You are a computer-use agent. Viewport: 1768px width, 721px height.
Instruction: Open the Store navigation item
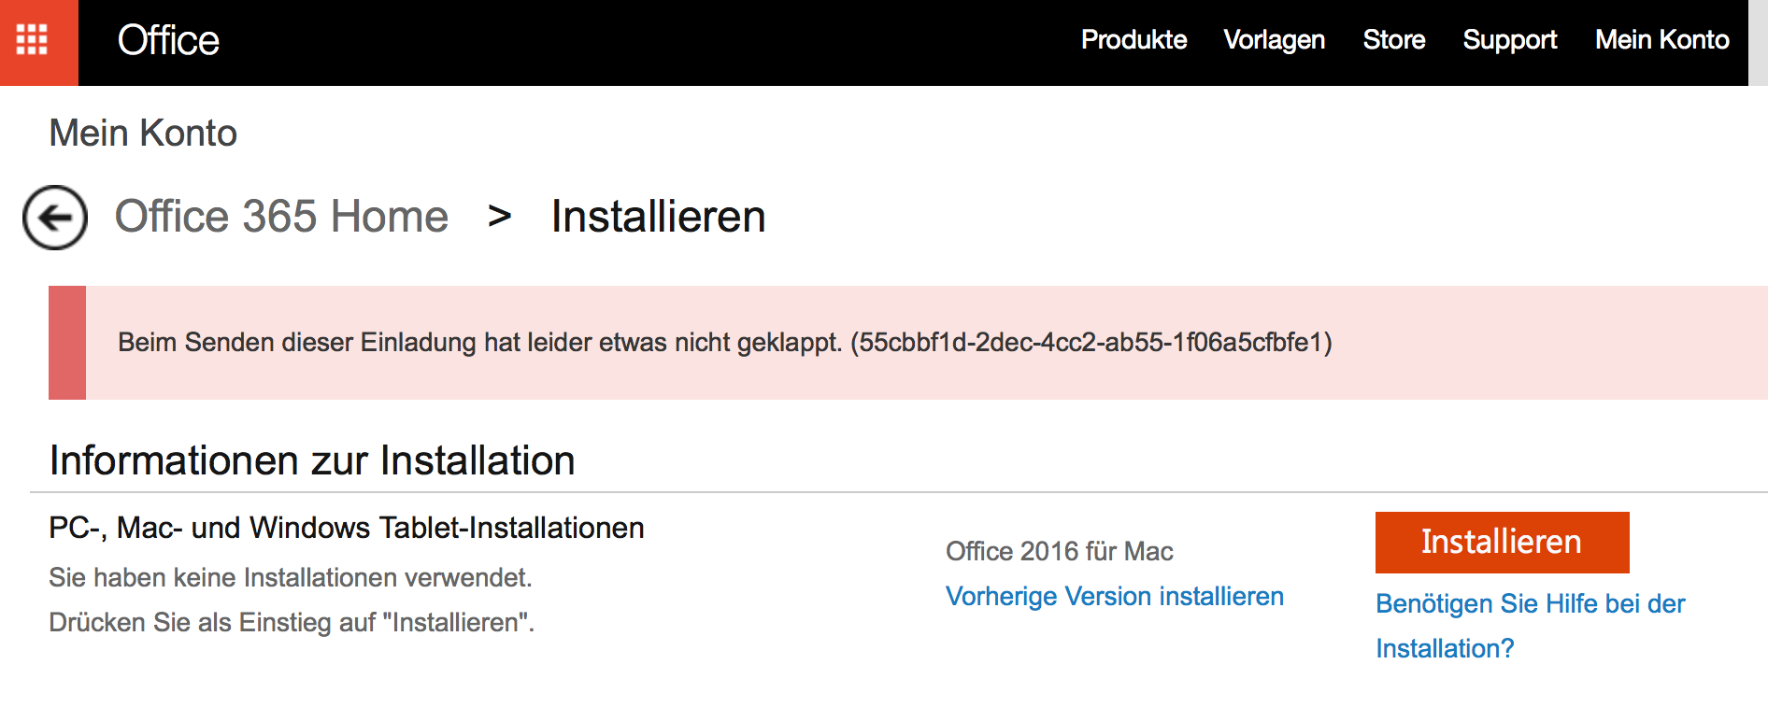point(1394,40)
